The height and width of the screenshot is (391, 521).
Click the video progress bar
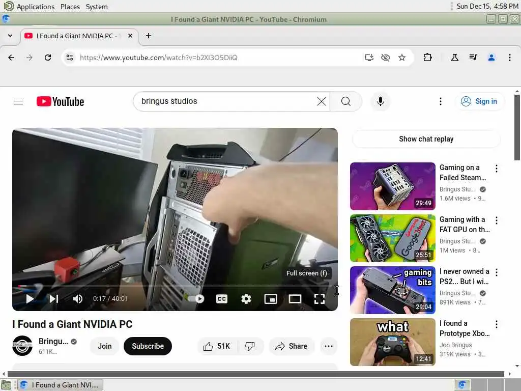175,286
